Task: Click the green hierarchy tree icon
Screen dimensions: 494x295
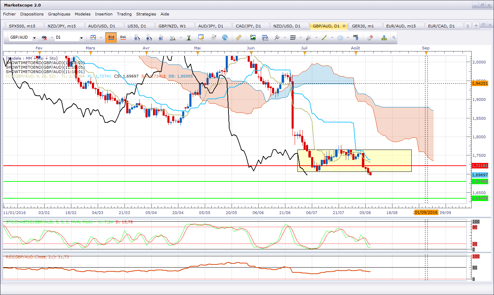Action: point(384,38)
